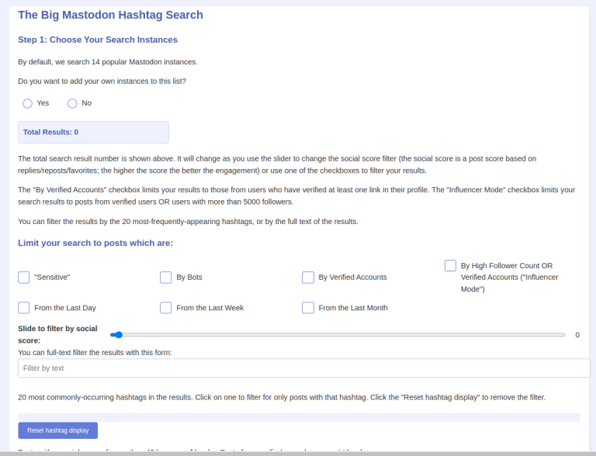Focus the Filter by text field
596x456 pixels.
[304, 368]
